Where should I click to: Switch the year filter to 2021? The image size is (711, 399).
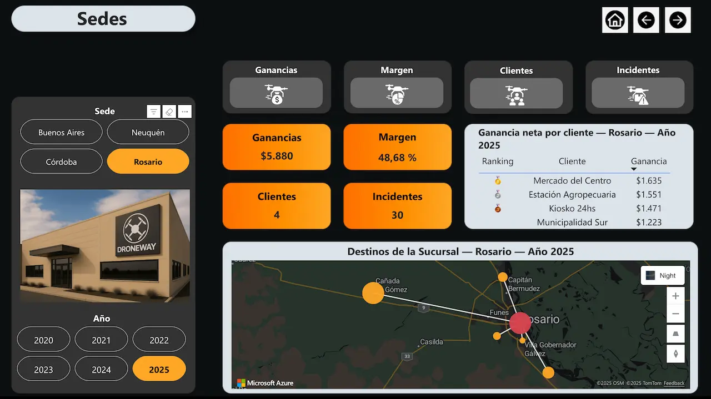click(101, 339)
